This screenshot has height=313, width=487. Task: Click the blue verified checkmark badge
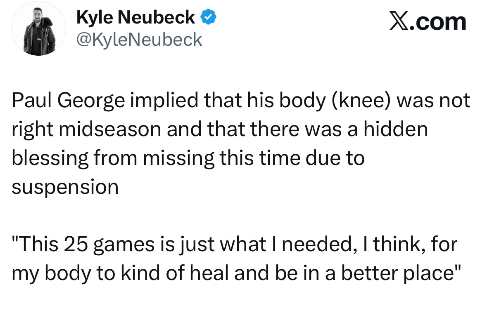[208, 17]
